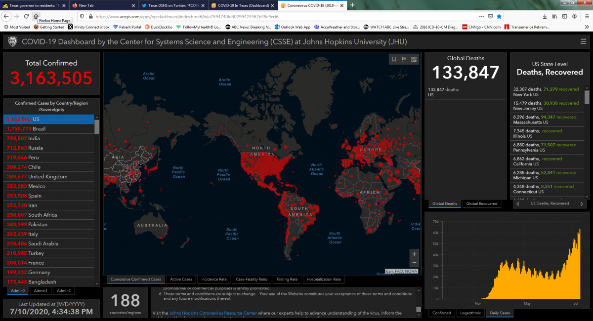Select the Incidence Rate map tab

(x=213, y=280)
